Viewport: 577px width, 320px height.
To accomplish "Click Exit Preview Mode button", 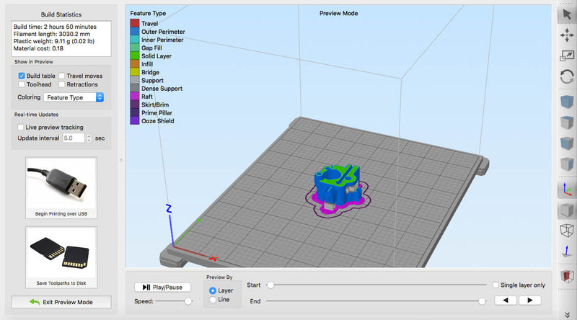I will click(x=61, y=302).
